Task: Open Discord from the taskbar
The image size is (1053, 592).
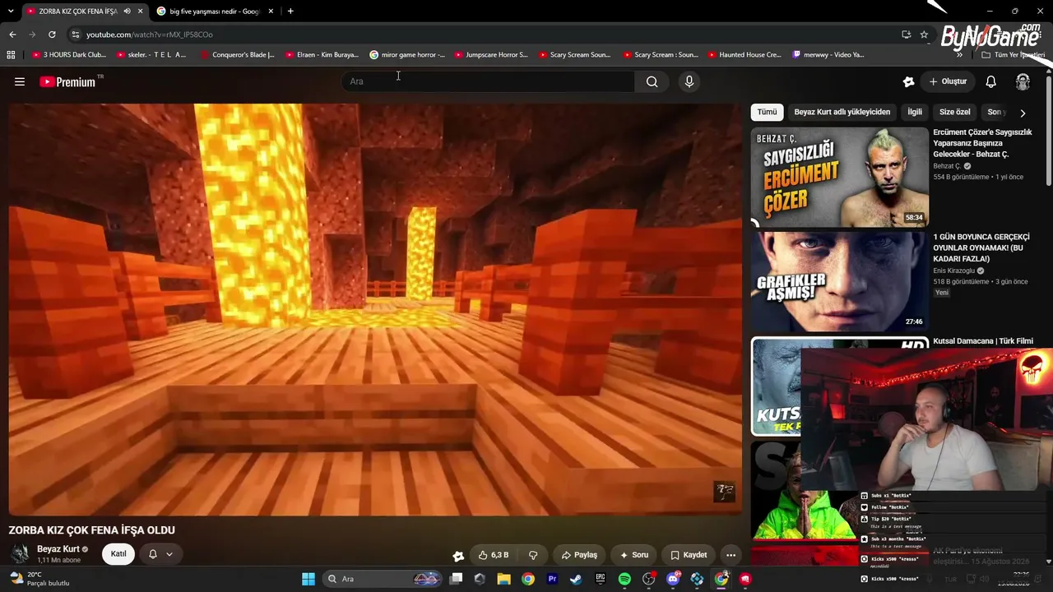Action: click(x=673, y=579)
